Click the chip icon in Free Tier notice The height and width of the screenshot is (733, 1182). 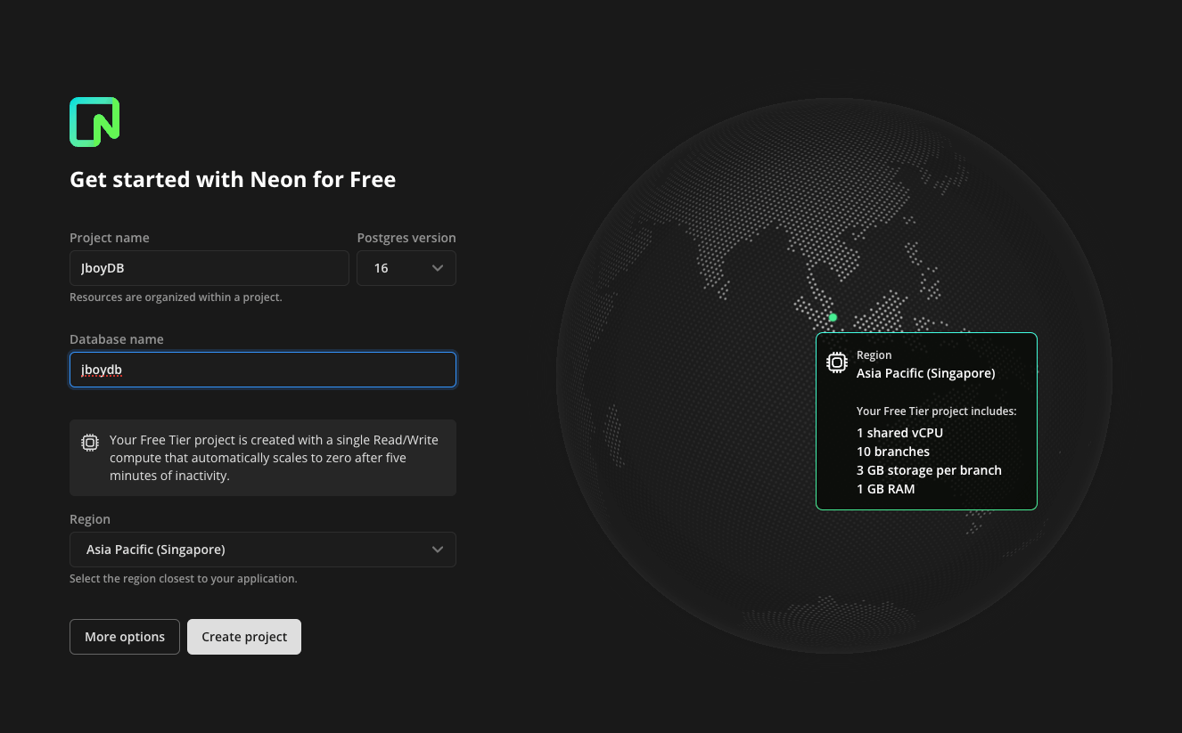point(90,443)
